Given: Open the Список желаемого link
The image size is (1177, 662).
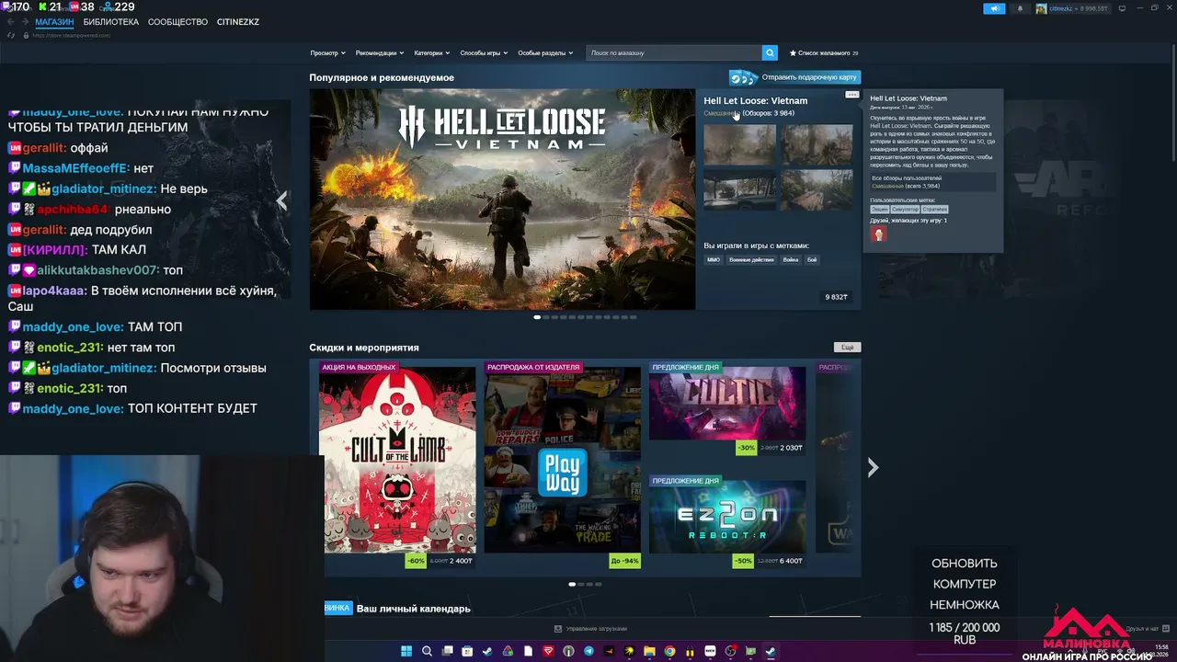Looking at the screenshot, I should (x=823, y=52).
